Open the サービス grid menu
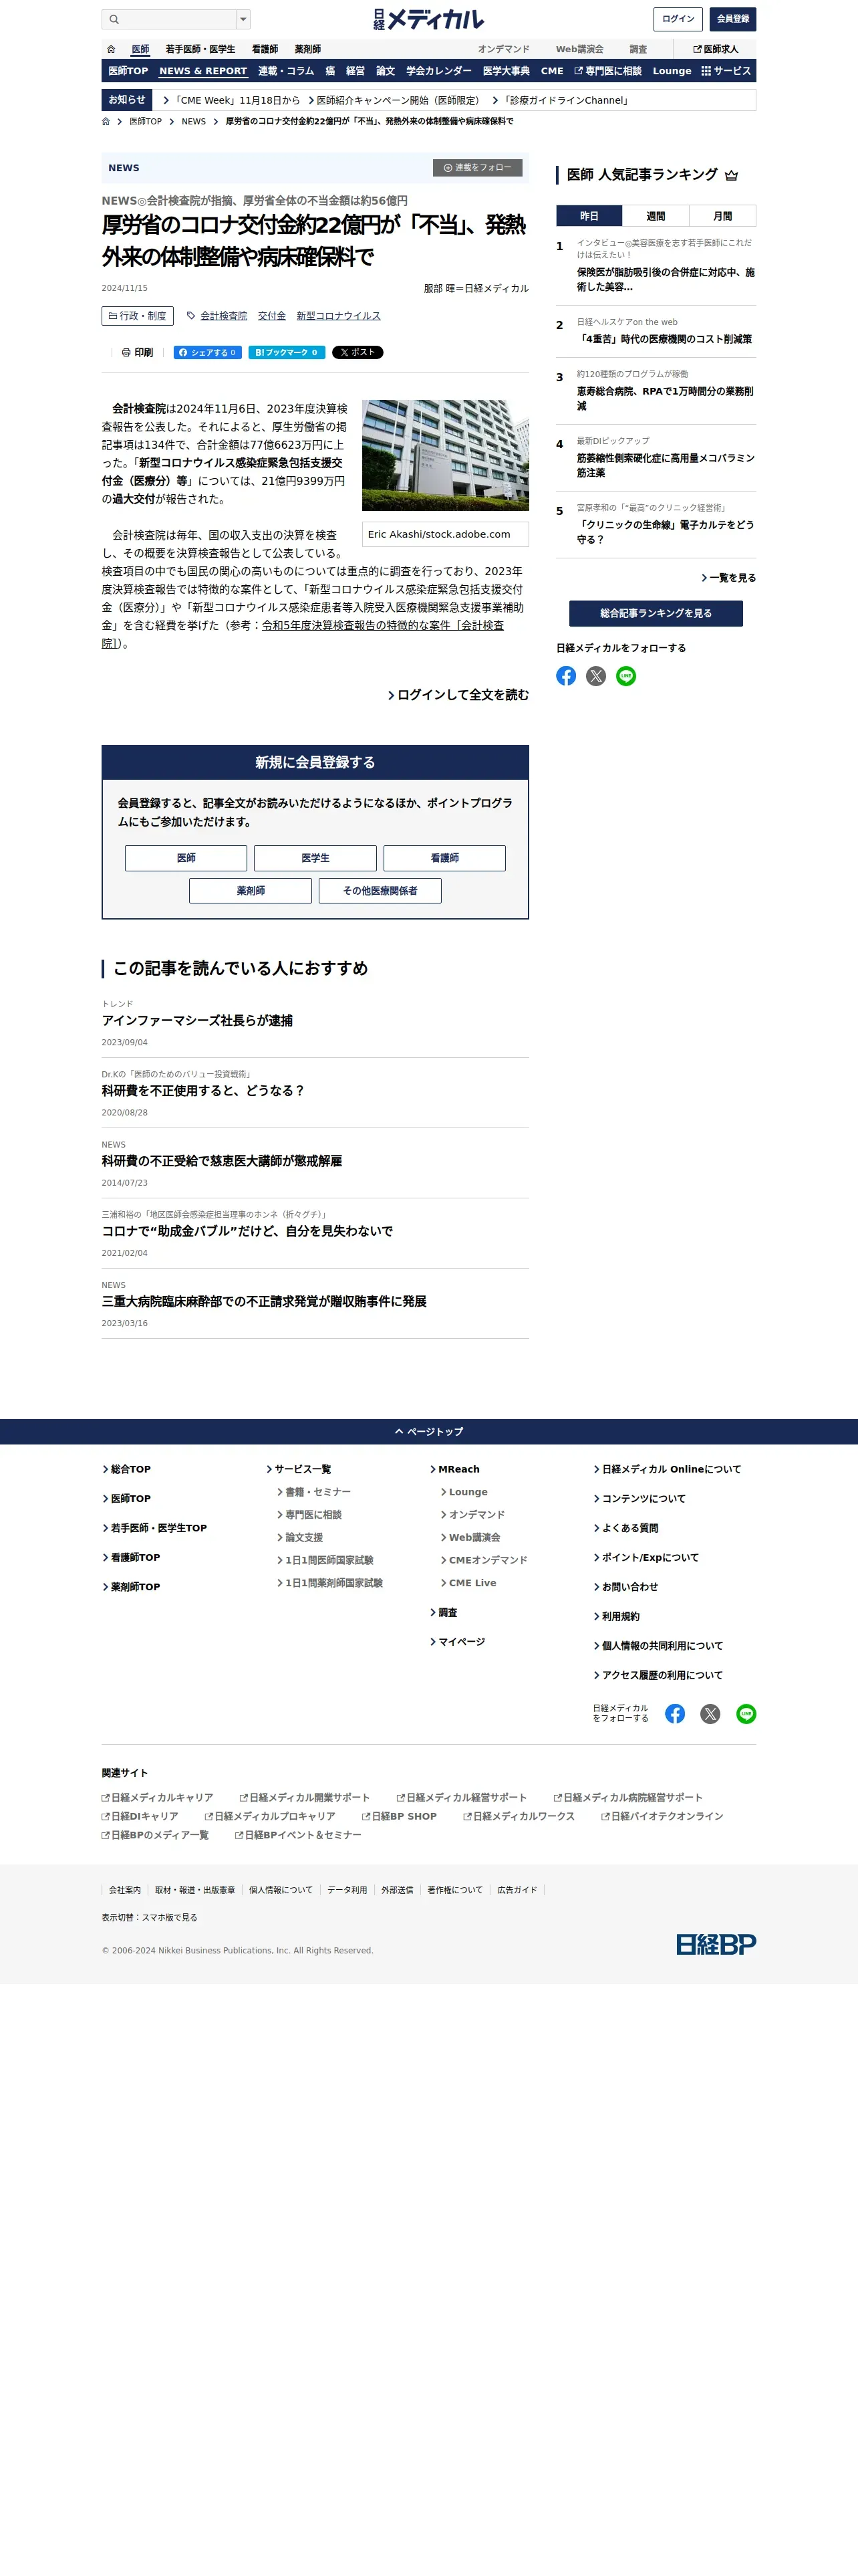Image resolution: width=858 pixels, height=2576 pixels. [x=726, y=71]
